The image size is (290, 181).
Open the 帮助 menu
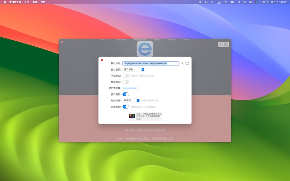43,2
